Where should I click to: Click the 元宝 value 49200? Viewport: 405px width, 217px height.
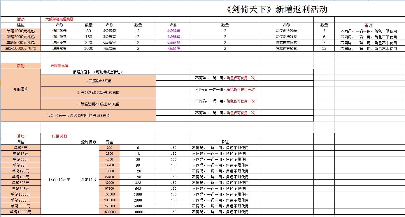109,183
